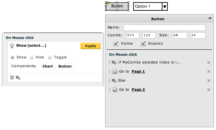Click the IF icon beside Else row

click(x=114, y=81)
